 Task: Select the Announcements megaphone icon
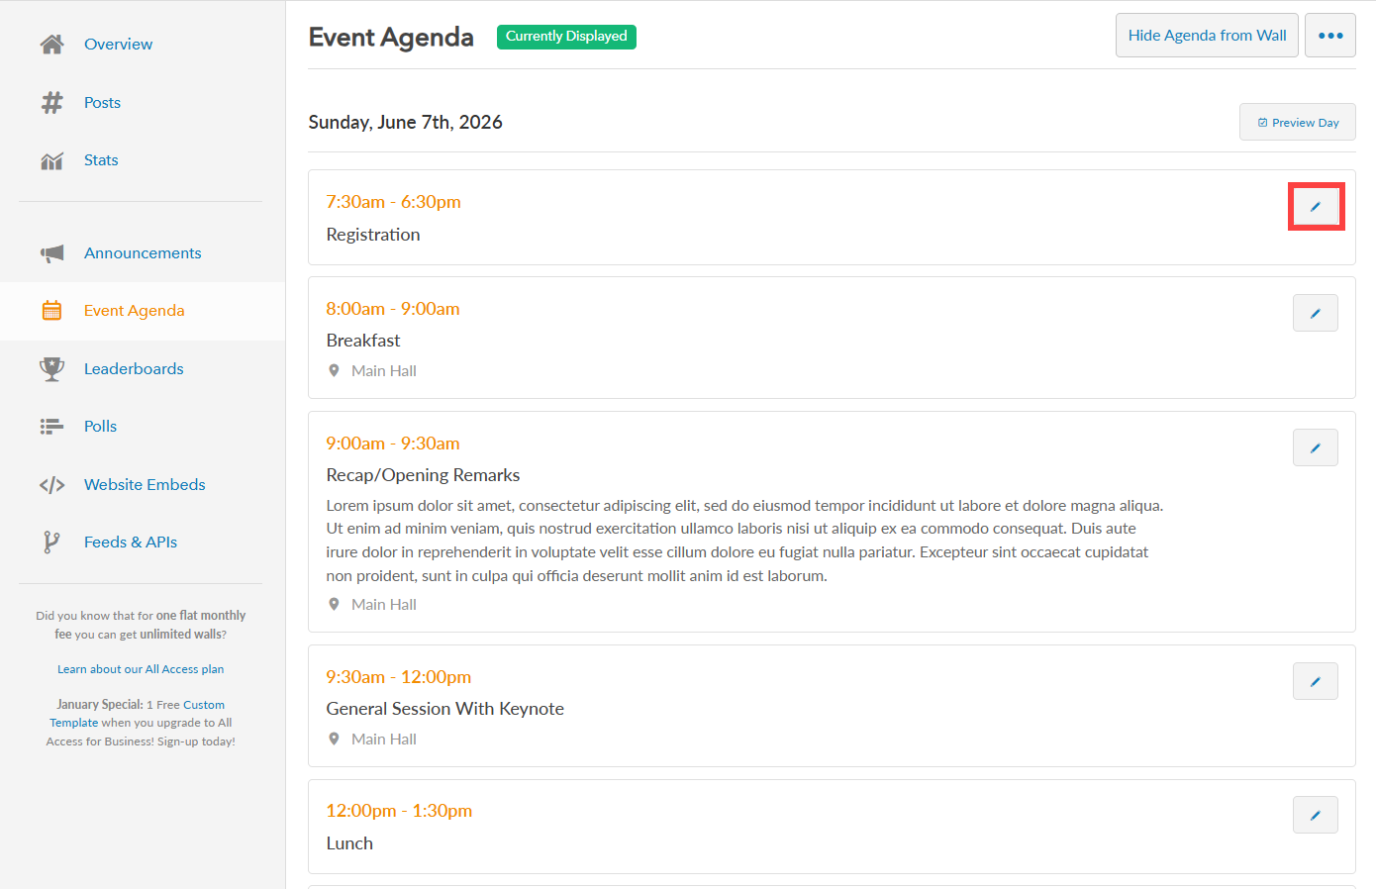click(x=51, y=252)
